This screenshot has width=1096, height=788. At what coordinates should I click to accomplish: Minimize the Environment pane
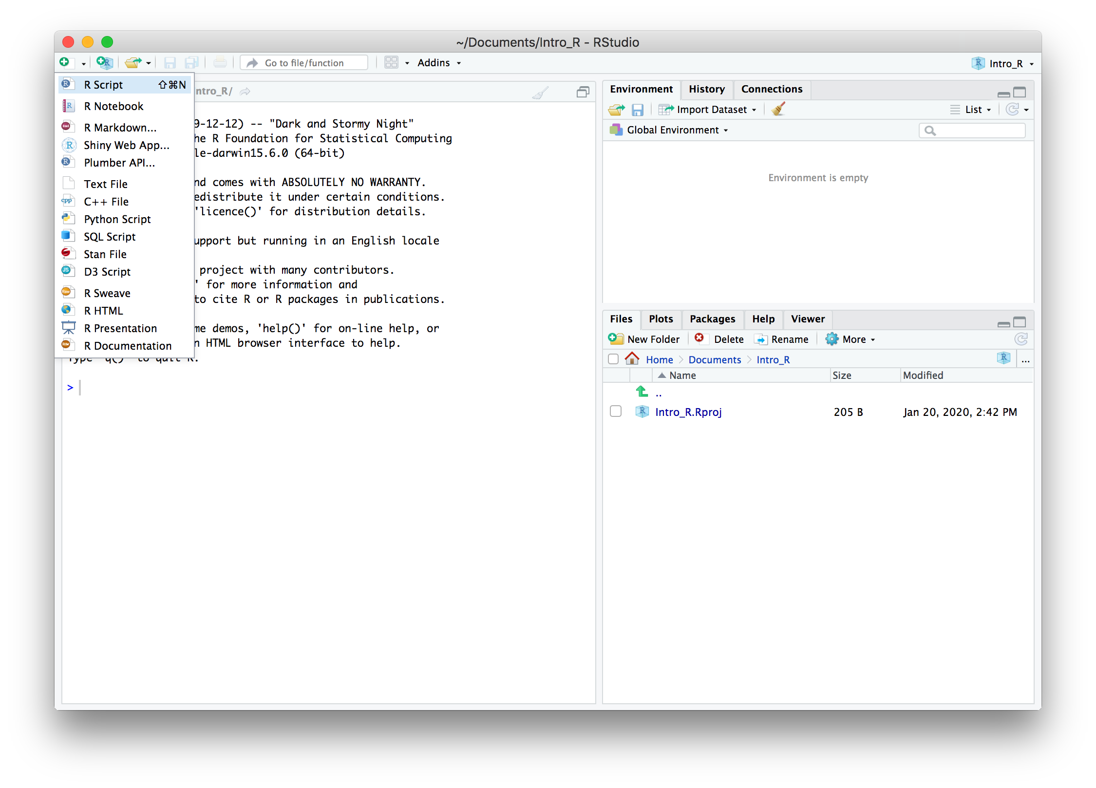coord(1003,94)
